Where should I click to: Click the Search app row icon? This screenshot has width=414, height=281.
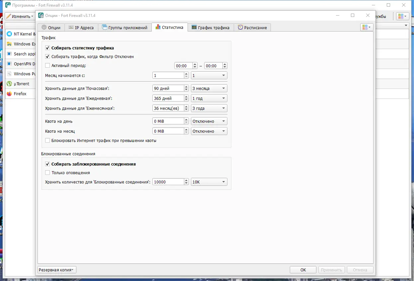tap(9, 54)
